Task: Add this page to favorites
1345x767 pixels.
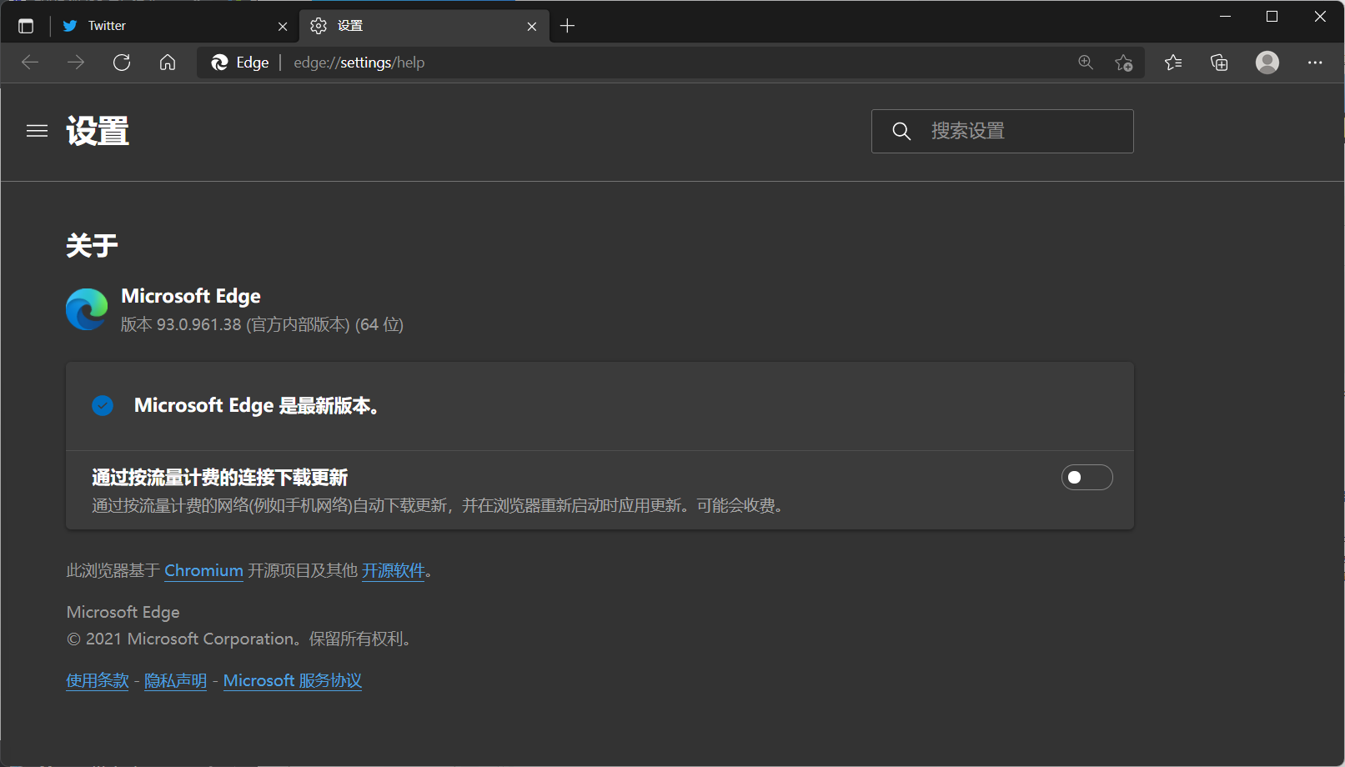Action: [1124, 63]
